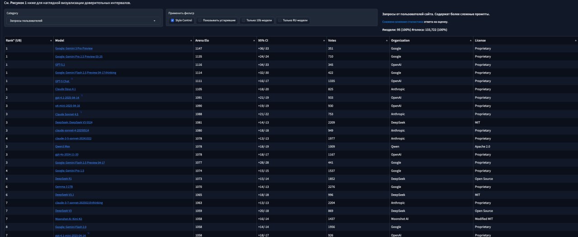Open Google: Gemini 3 Pro Preview link

(74, 48)
